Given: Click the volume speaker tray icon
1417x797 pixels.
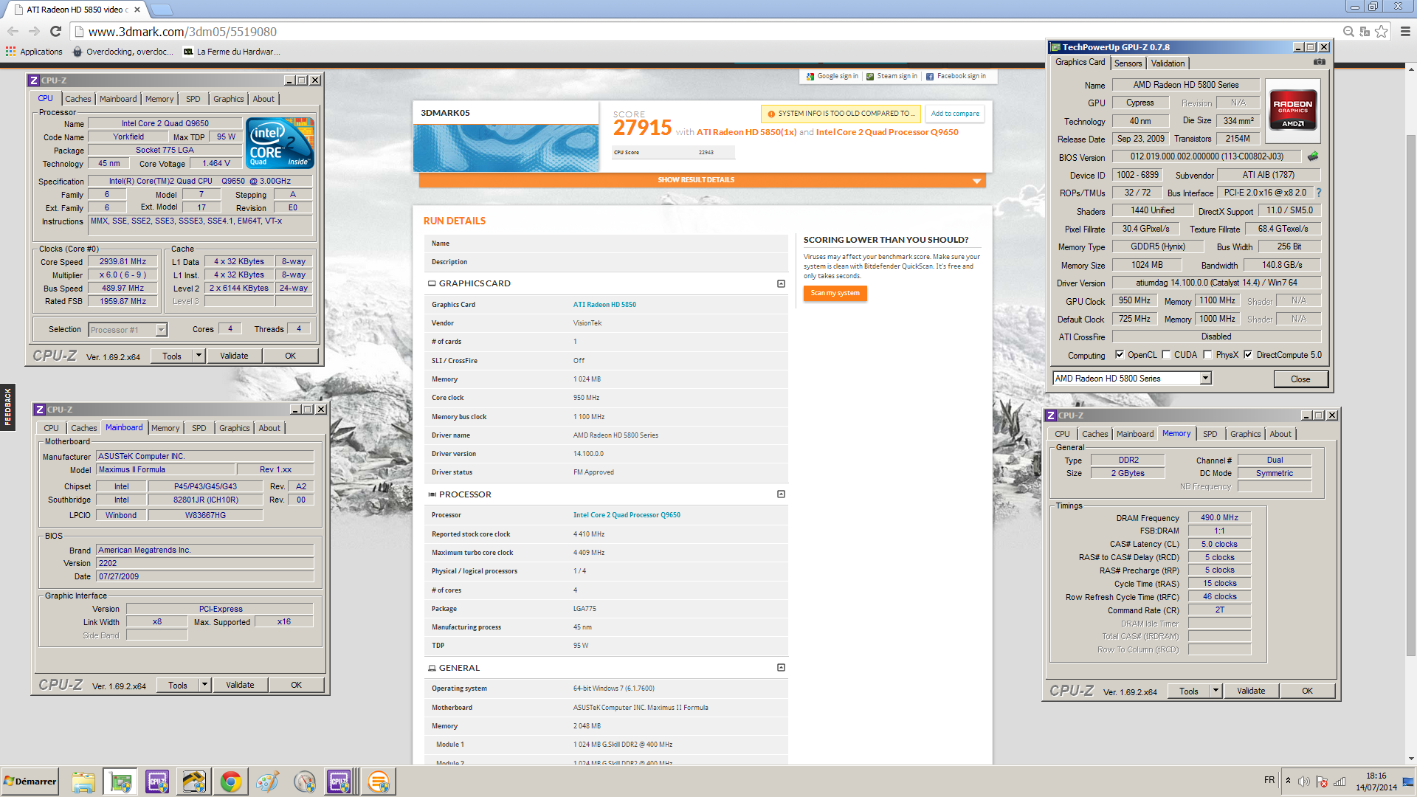Looking at the screenshot, I should click(1304, 782).
